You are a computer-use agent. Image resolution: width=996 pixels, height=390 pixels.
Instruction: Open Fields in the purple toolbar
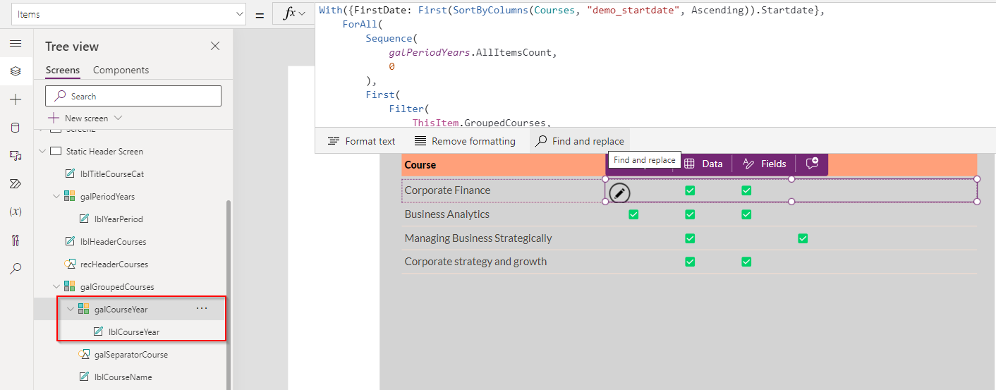pyautogui.click(x=765, y=164)
